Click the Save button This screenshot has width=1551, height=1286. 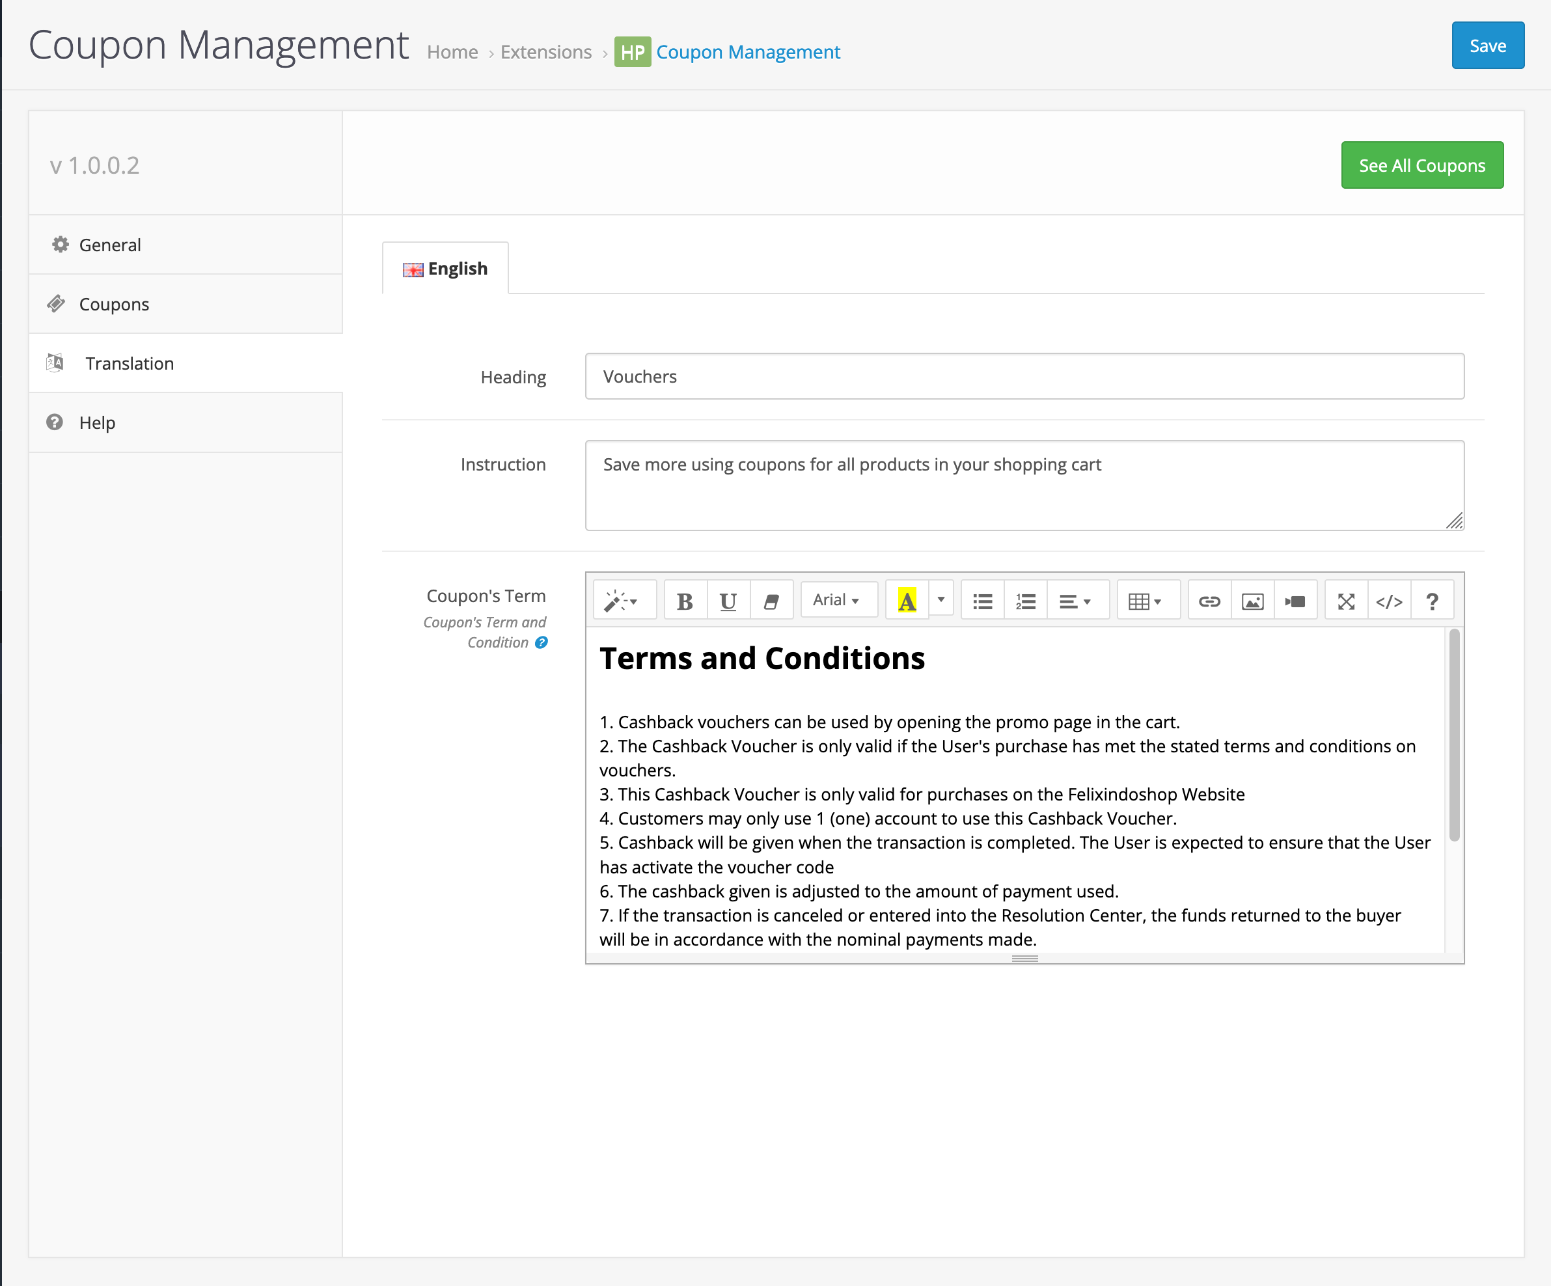click(1487, 46)
